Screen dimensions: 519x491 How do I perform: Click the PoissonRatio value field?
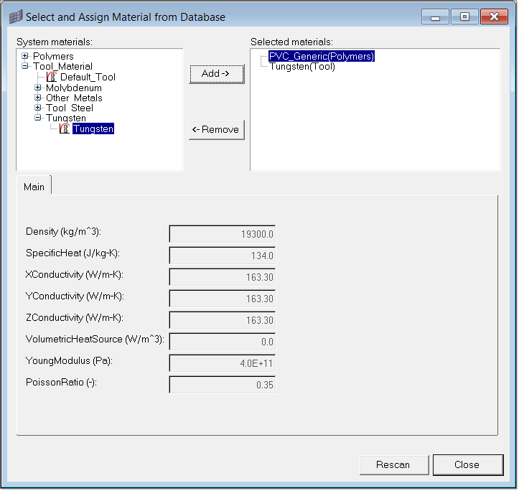(x=223, y=385)
